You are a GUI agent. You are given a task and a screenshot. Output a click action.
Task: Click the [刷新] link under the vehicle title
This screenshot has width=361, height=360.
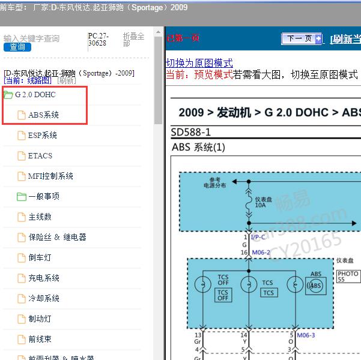click(x=66, y=80)
